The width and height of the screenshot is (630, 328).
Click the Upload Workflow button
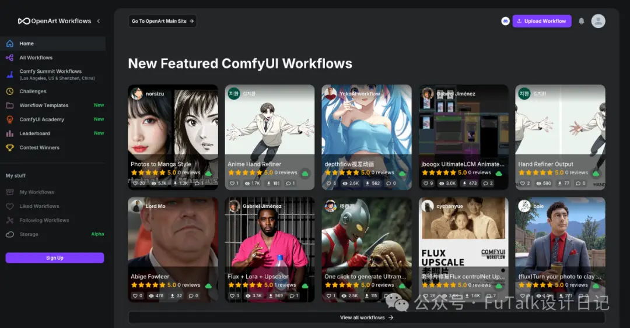pos(541,21)
